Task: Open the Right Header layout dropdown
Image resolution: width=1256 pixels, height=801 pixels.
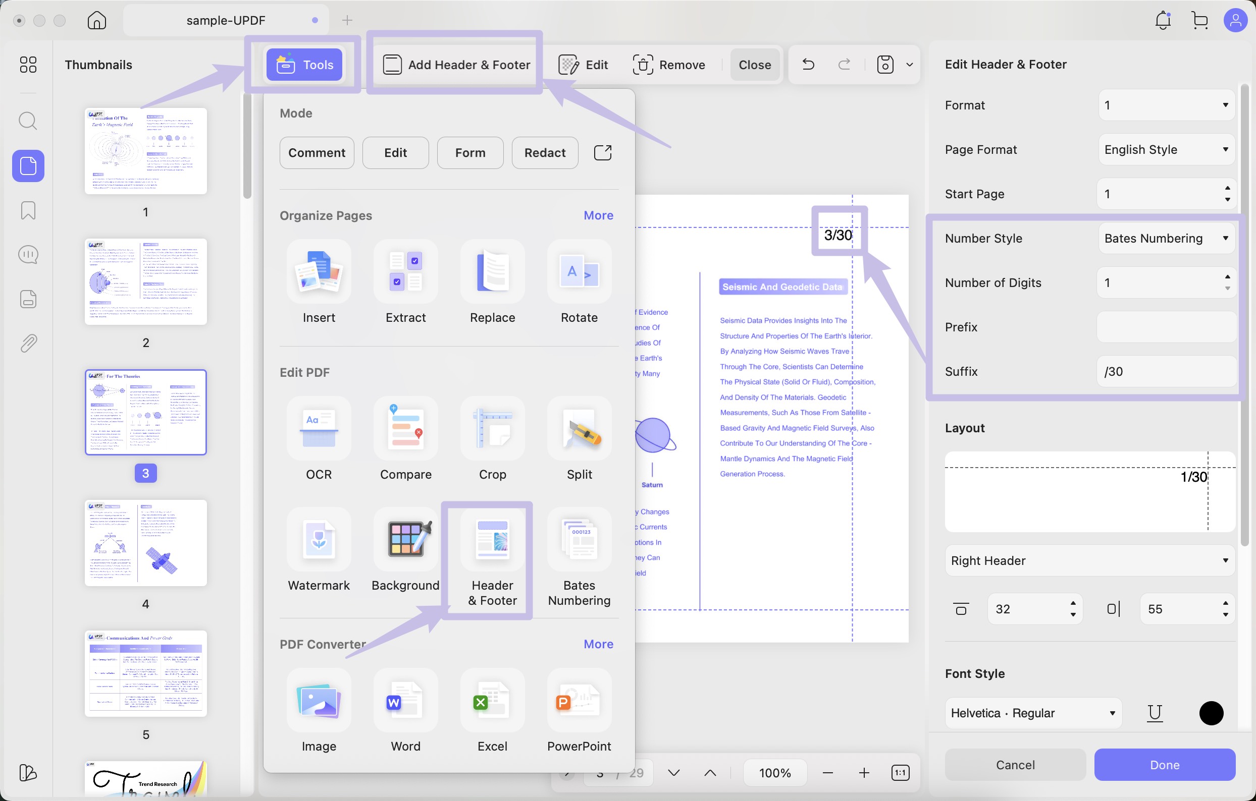Action: point(1088,560)
